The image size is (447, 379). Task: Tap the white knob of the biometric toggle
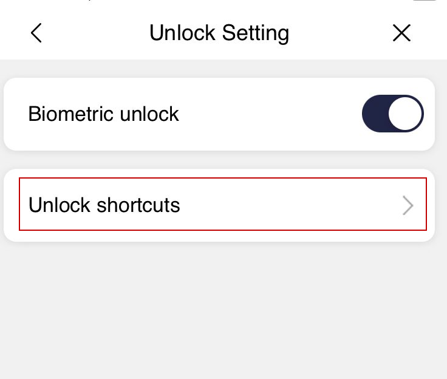click(x=405, y=114)
